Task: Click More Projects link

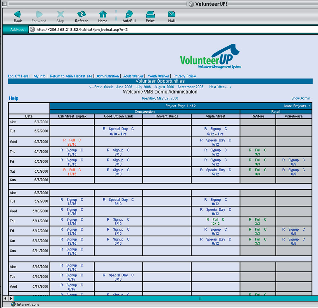Action: 297,106
